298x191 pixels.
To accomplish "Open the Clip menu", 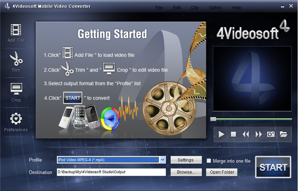I will [x=195, y=8].
